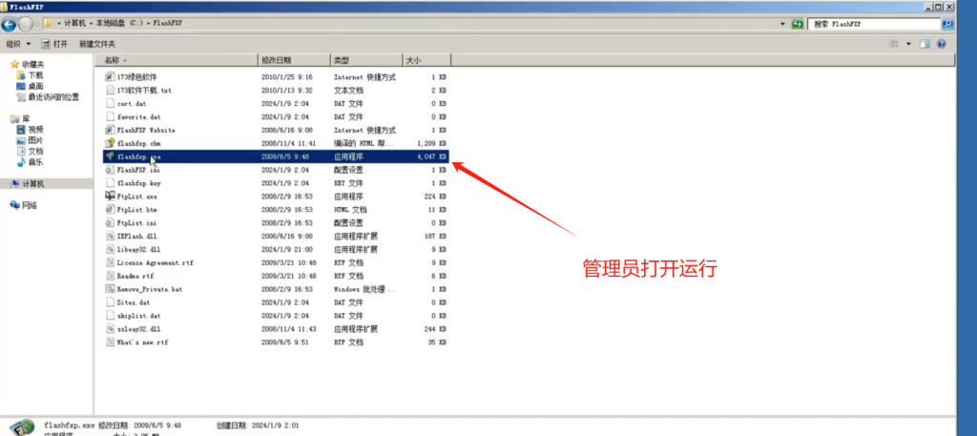Click 本地磁盘 (C:) in address breadcrumb
The image size is (977, 436).
pos(119,23)
